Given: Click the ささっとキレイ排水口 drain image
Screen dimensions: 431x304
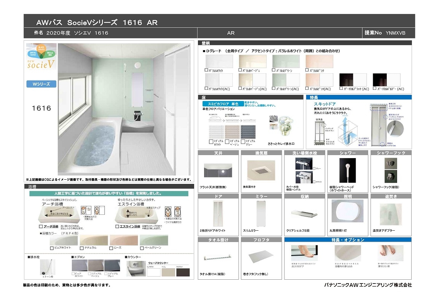Looking at the screenshot, I should click(x=281, y=127).
